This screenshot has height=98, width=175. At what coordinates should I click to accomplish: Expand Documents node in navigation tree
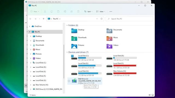tap(31, 41)
